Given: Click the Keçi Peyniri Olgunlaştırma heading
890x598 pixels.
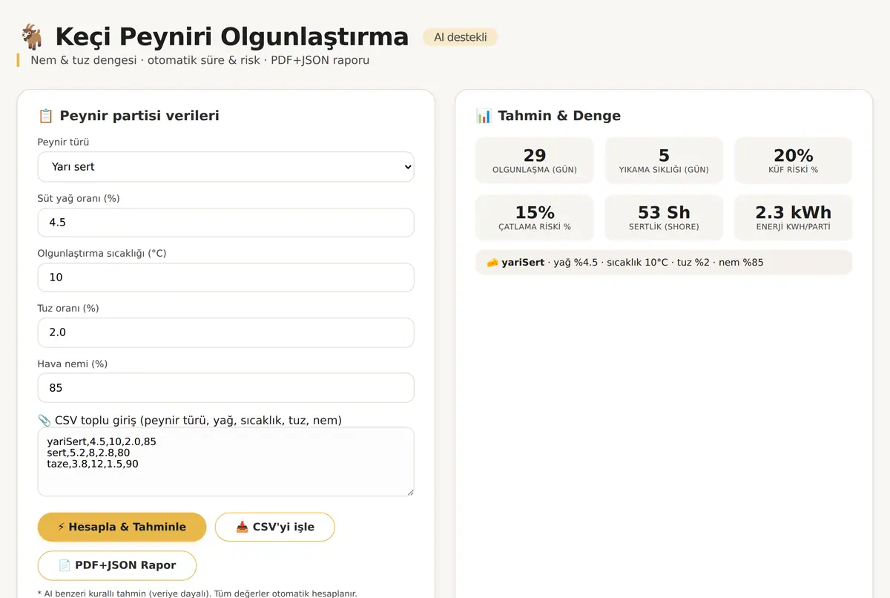Looking at the screenshot, I should pyautogui.click(x=232, y=36).
